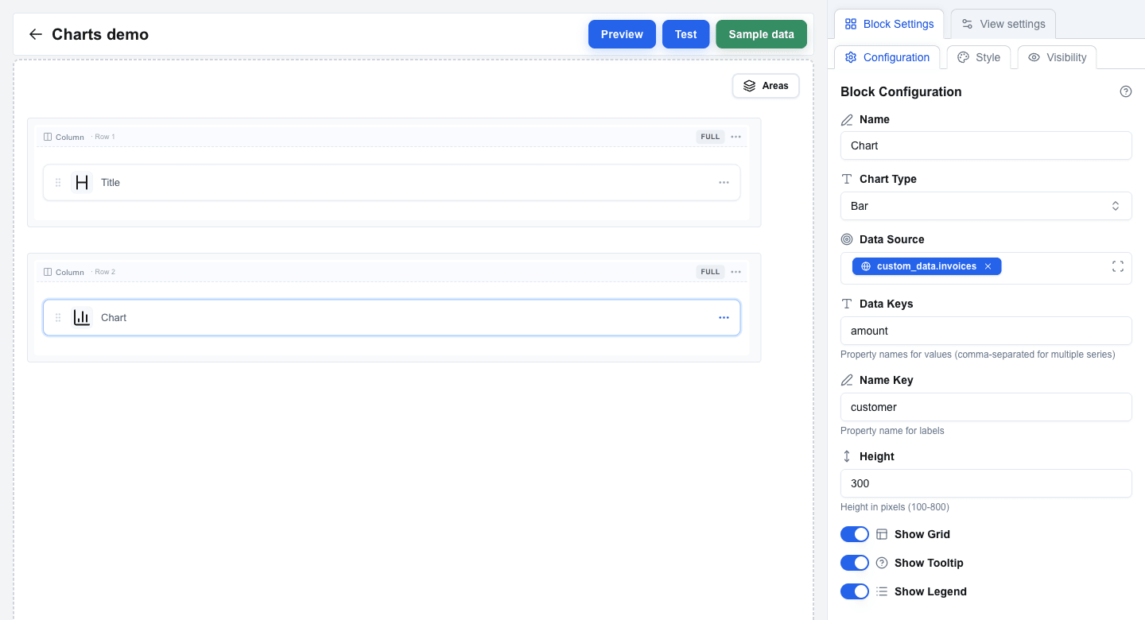Switch to the Block Settings tab
This screenshot has width=1145, height=620.
889,24
